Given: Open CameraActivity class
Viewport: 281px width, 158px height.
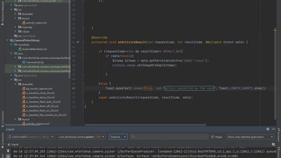Looking at the screenshot, I should (33, 62).
